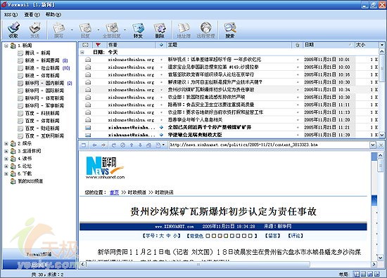Click the stop loading icon in preview toolbar
This screenshot has height=278, width=387.
pos(122,145)
